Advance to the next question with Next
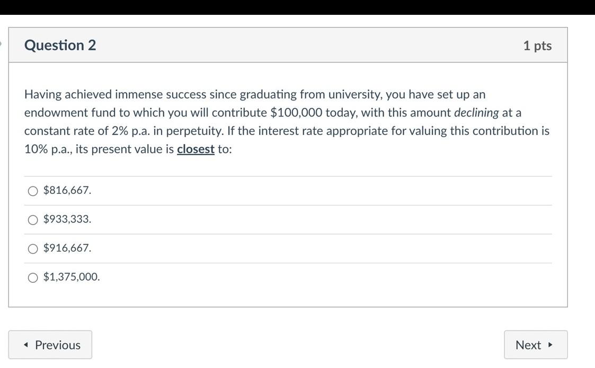The height and width of the screenshot is (368, 595). point(535,345)
